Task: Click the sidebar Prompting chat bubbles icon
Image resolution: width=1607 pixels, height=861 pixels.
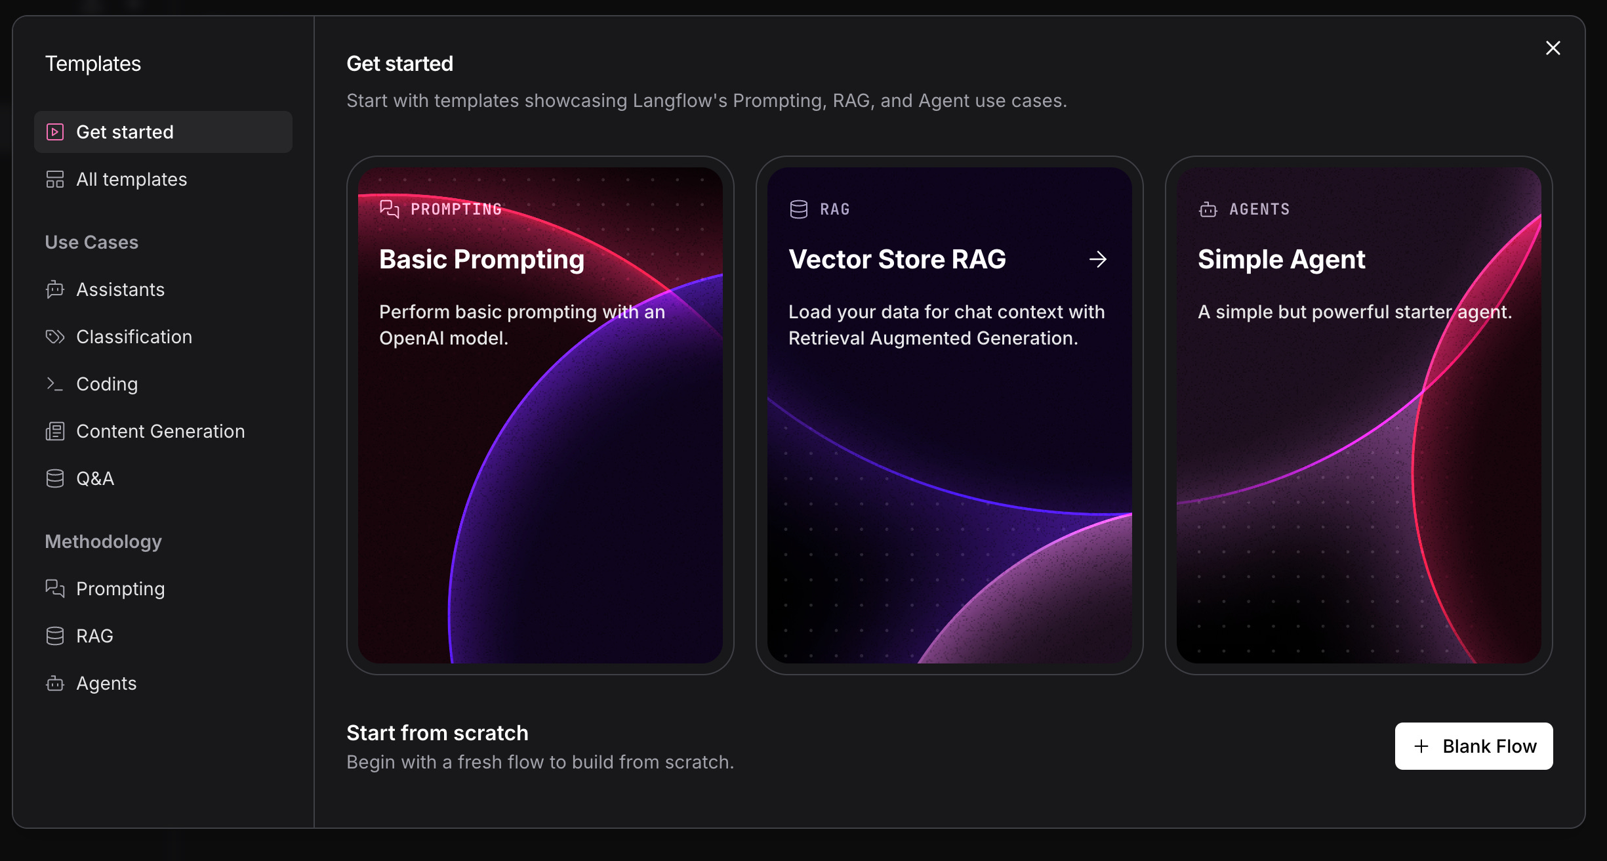Action: click(x=55, y=589)
